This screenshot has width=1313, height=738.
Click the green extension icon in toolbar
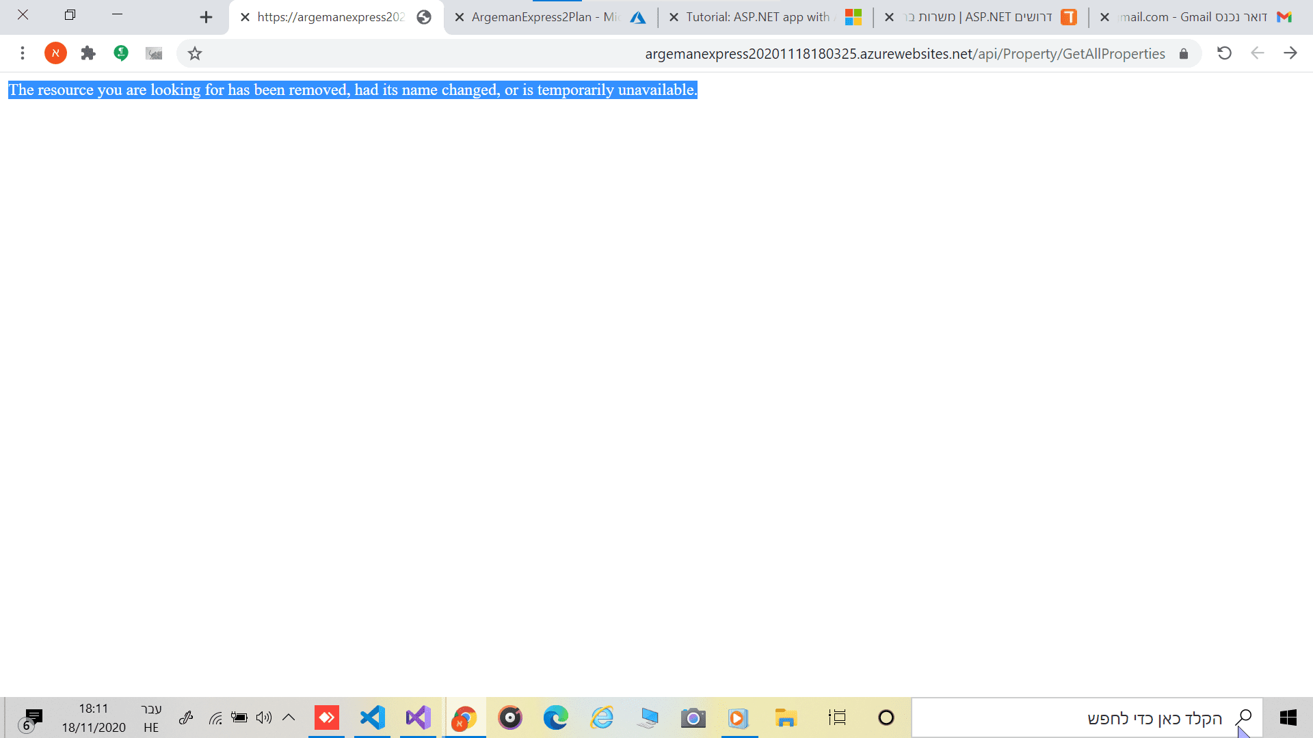(x=121, y=53)
